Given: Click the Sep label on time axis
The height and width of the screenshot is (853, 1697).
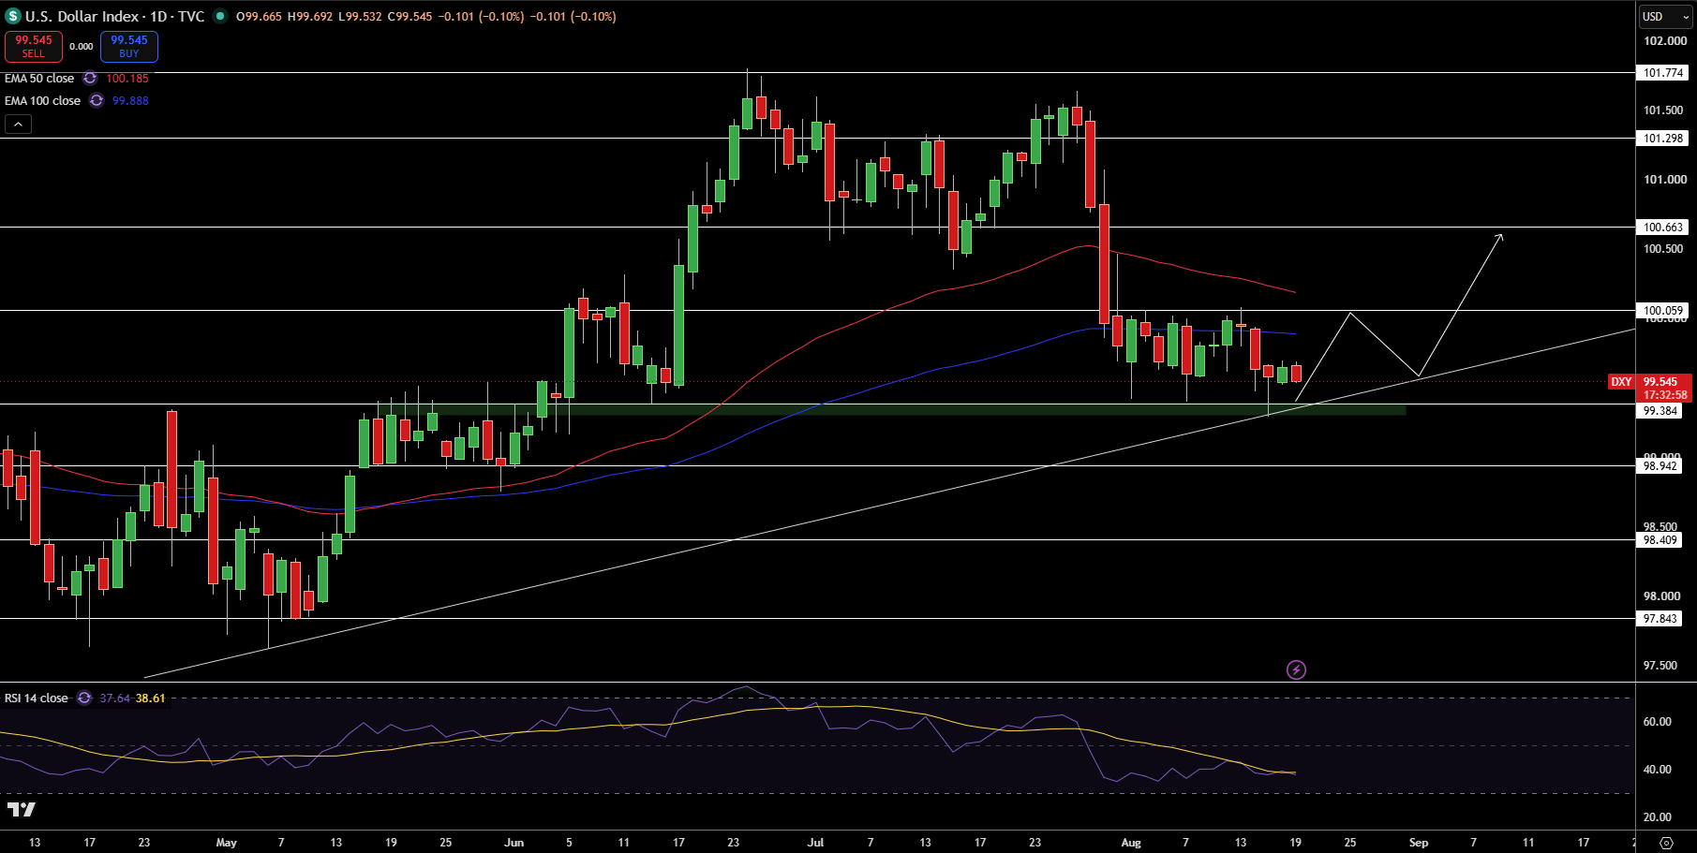Looking at the screenshot, I should [1419, 843].
